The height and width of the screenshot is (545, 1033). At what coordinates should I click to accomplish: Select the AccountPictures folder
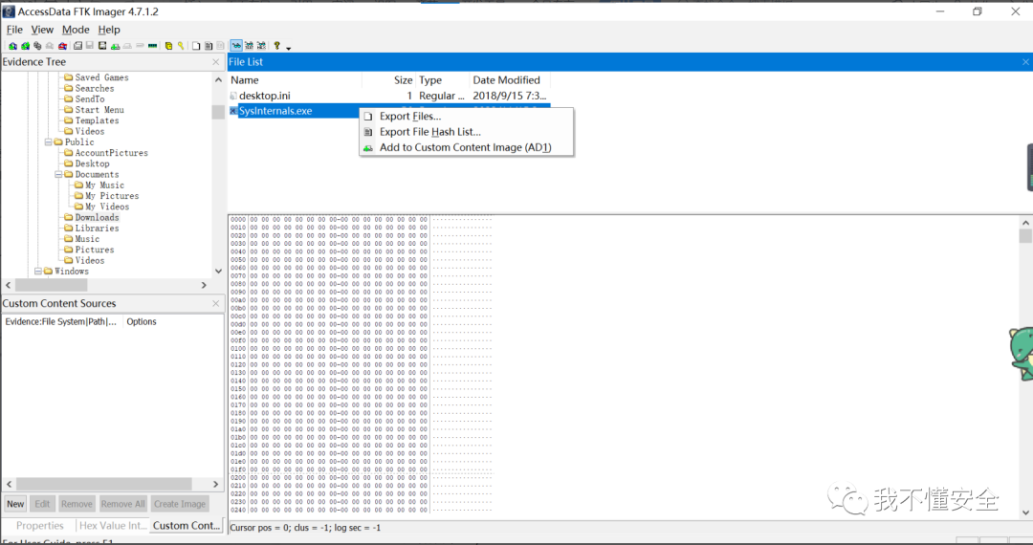tap(111, 153)
